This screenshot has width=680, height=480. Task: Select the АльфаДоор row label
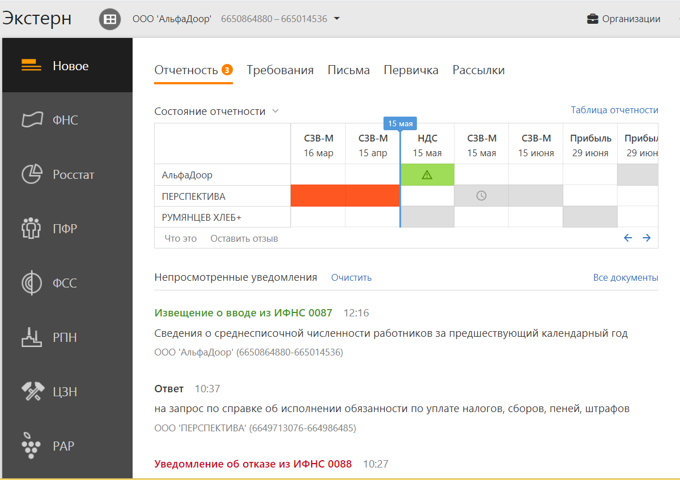click(x=187, y=175)
